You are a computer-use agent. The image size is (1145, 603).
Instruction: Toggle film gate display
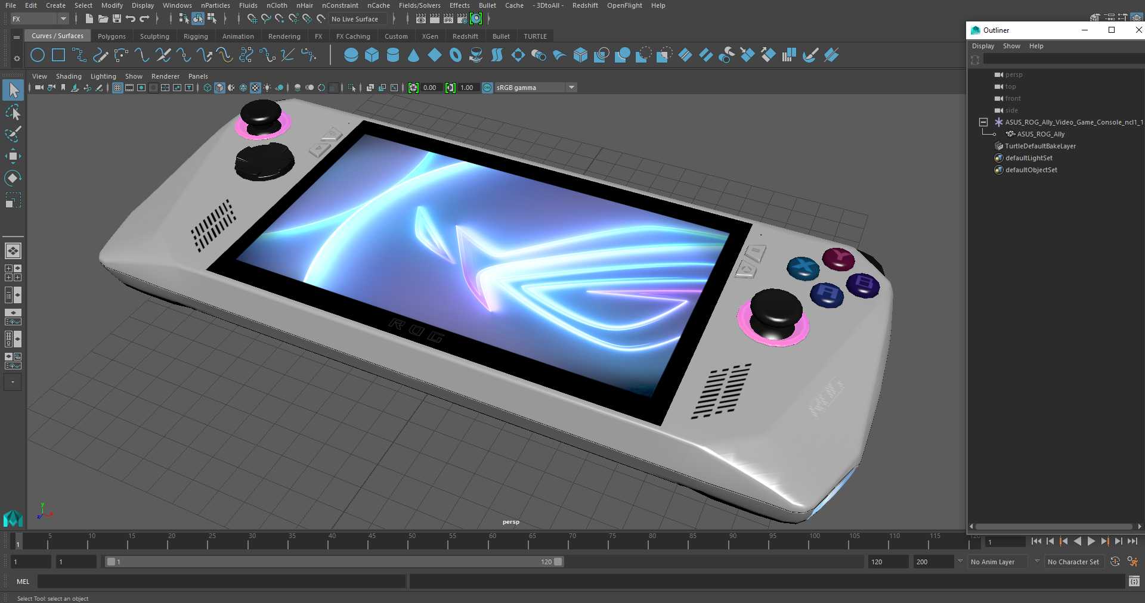click(x=129, y=88)
